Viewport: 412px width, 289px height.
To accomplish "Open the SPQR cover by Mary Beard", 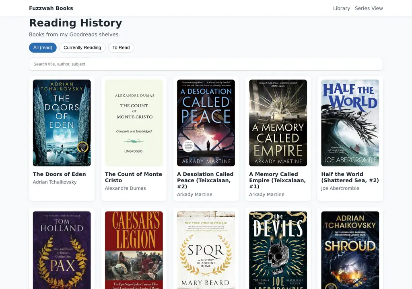I will coord(206,250).
